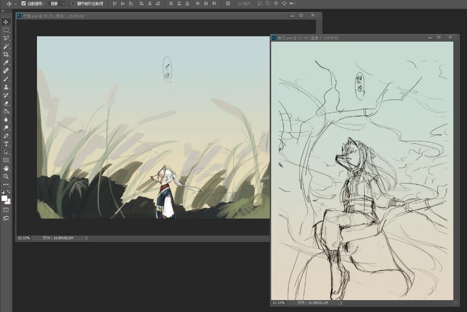Swap foreground and background colors
Image resolution: width=467 pixels, height=312 pixels.
point(9,191)
